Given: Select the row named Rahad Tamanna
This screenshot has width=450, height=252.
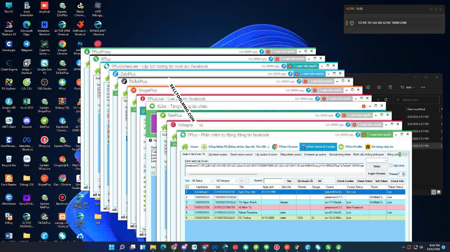Looking at the screenshot, I should 295,212.
